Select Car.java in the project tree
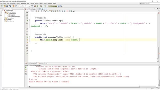 pyautogui.click(x=12, y=15)
